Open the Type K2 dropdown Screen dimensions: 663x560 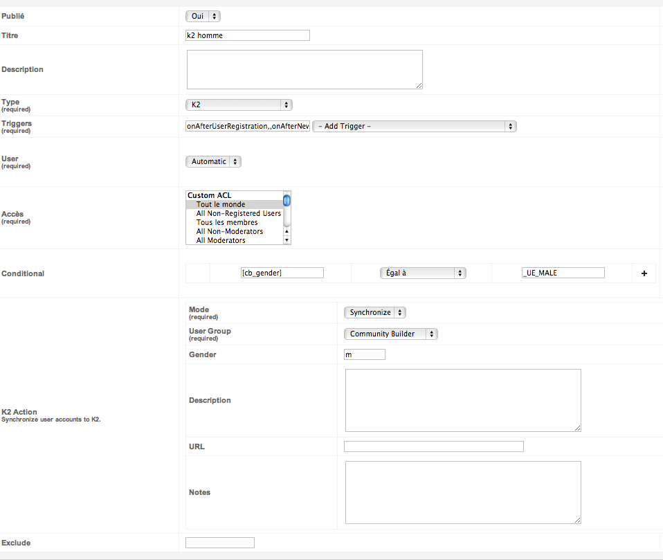tap(239, 105)
